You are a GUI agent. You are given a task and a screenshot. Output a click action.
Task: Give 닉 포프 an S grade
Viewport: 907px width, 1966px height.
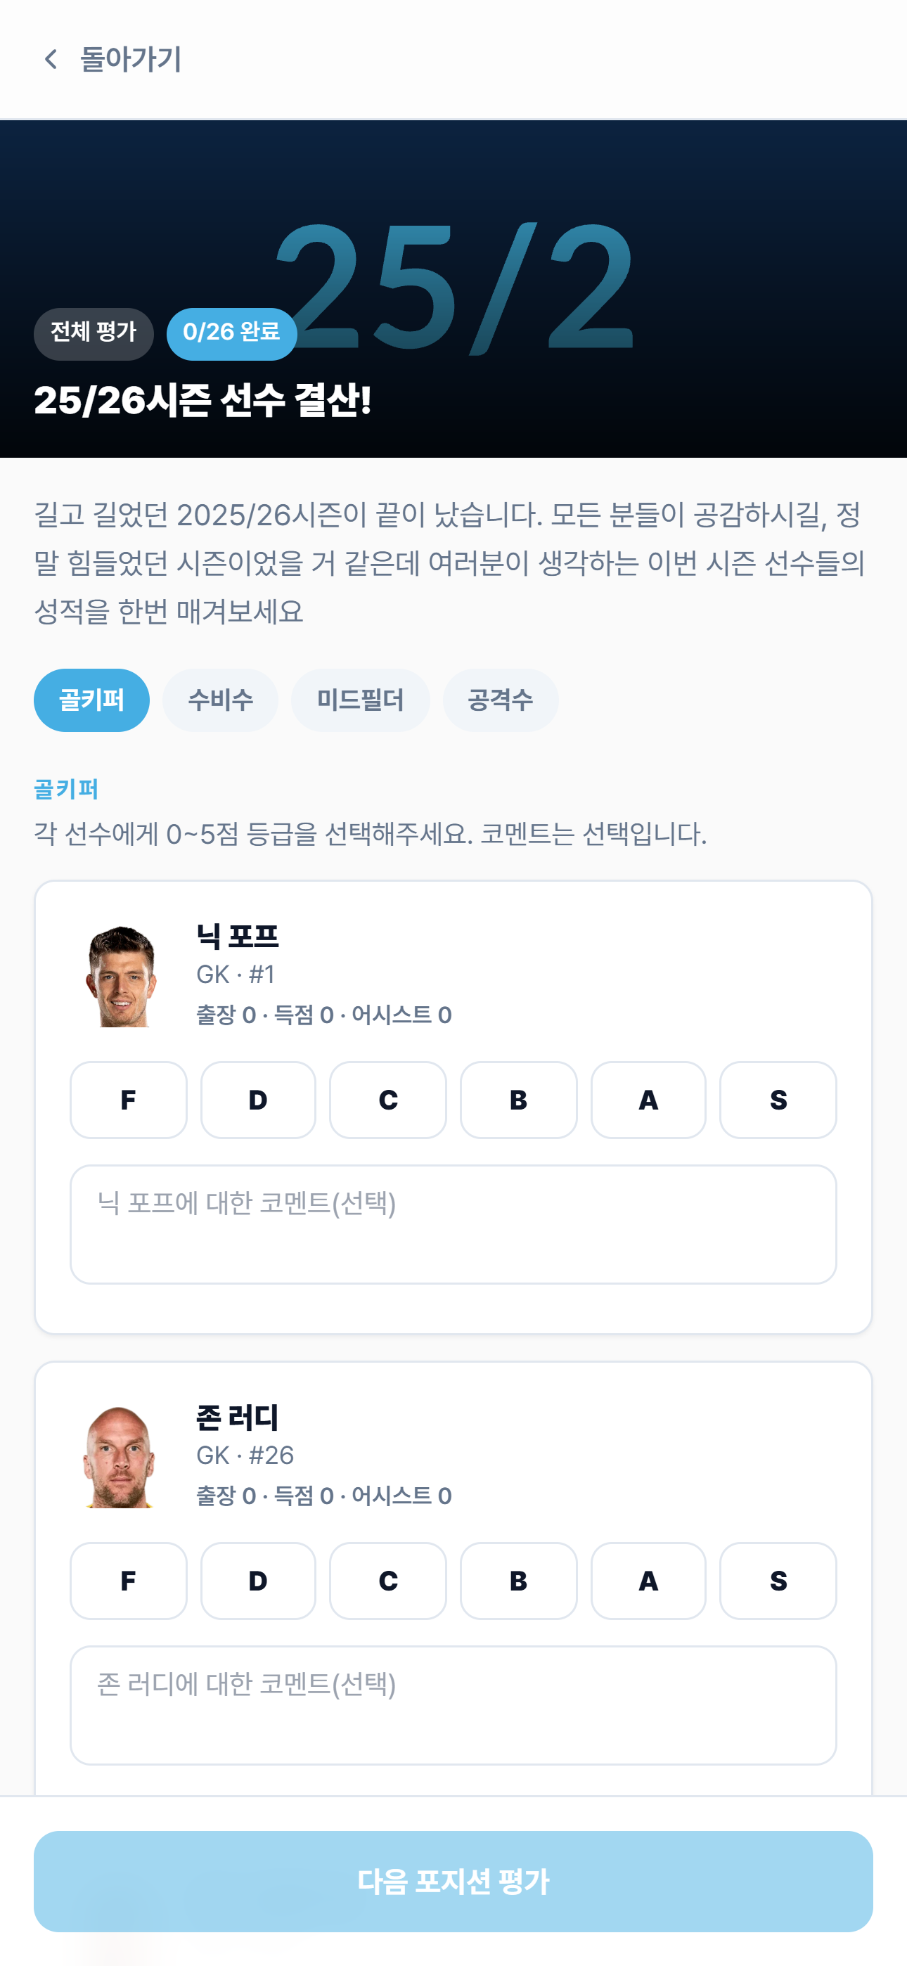(778, 1099)
